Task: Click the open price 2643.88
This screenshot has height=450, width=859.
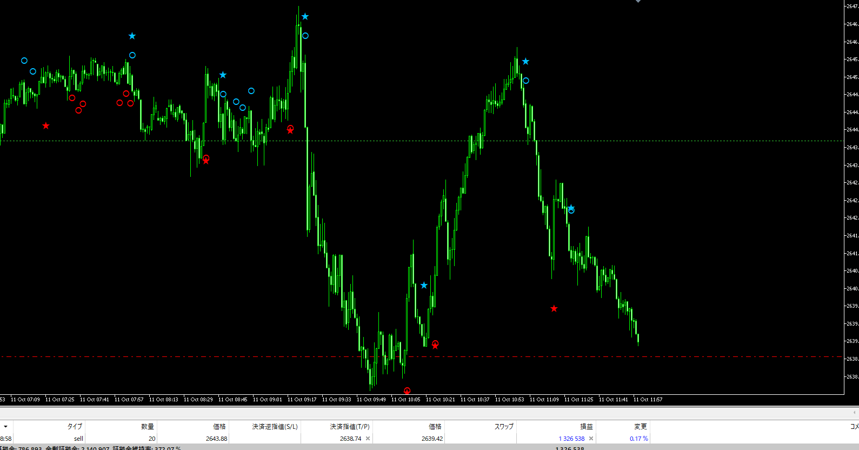Action: tap(216, 439)
